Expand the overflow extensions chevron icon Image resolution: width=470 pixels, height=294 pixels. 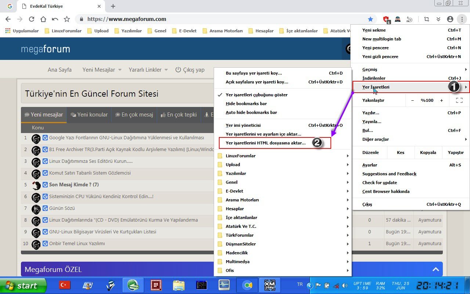(438, 19)
